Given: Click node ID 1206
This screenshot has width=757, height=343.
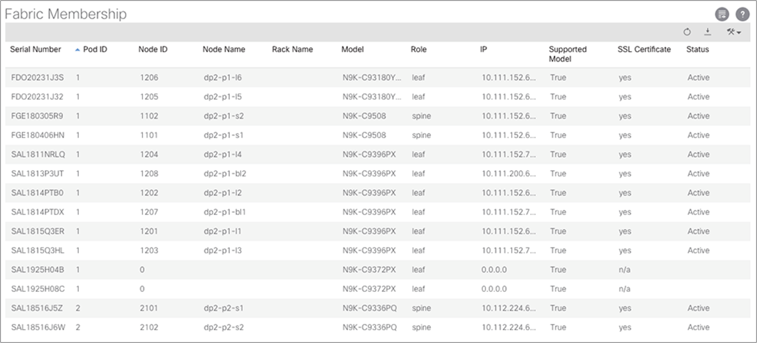Looking at the screenshot, I should tap(149, 78).
